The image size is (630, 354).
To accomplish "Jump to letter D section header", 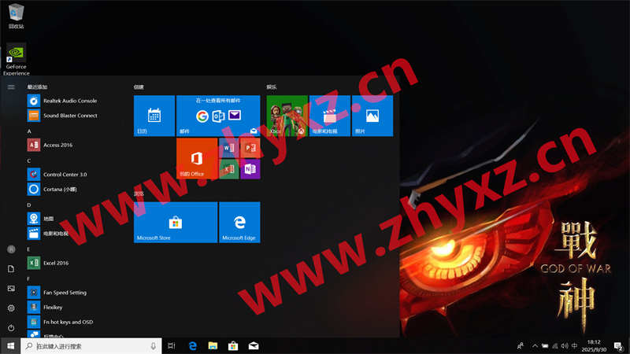I will (29, 205).
